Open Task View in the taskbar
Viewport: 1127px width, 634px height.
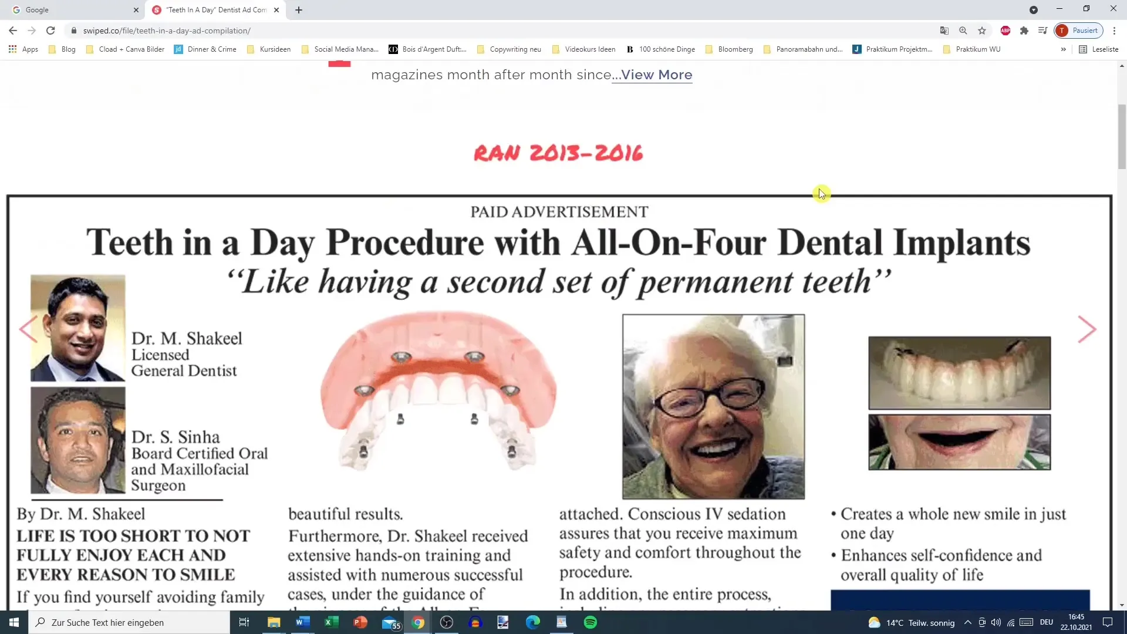coord(244,622)
